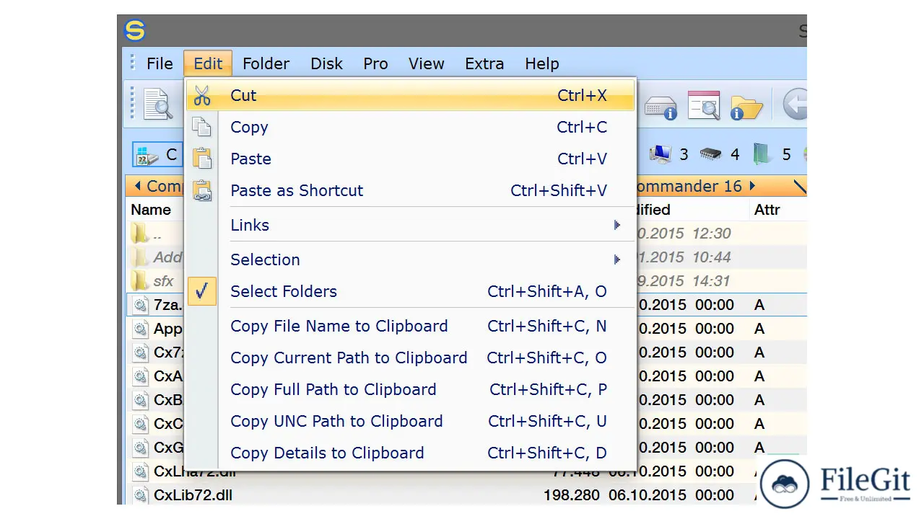Click the keyboard info toolbar icon

coord(660,107)
